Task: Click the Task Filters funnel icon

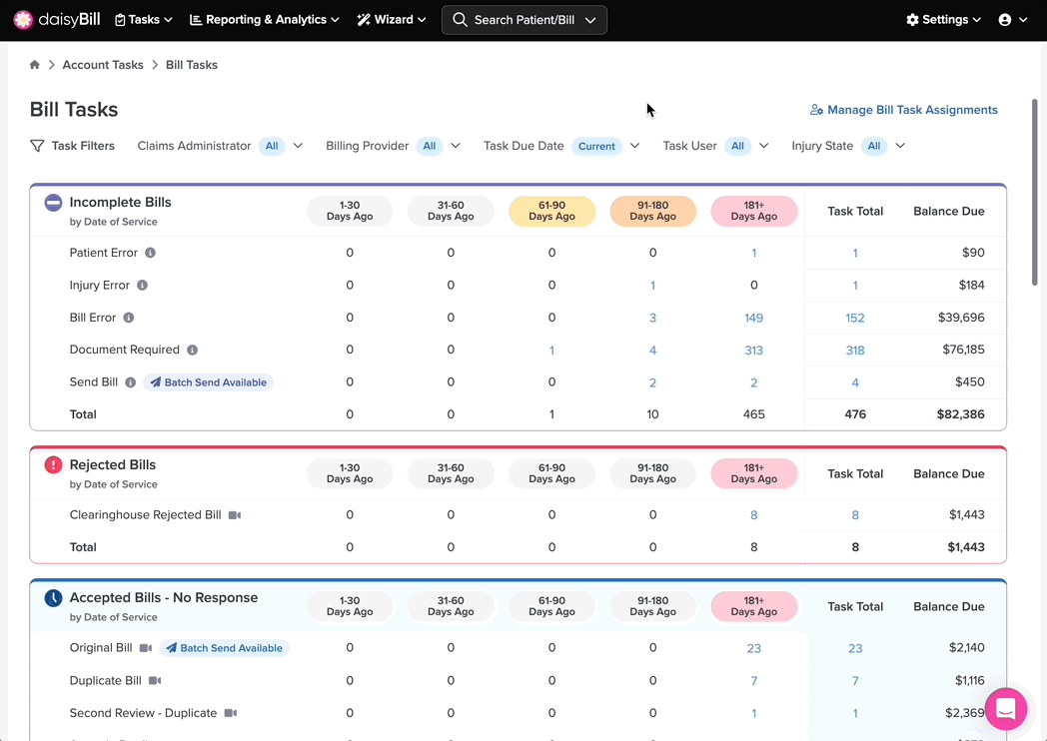Action: pos(37,146)
